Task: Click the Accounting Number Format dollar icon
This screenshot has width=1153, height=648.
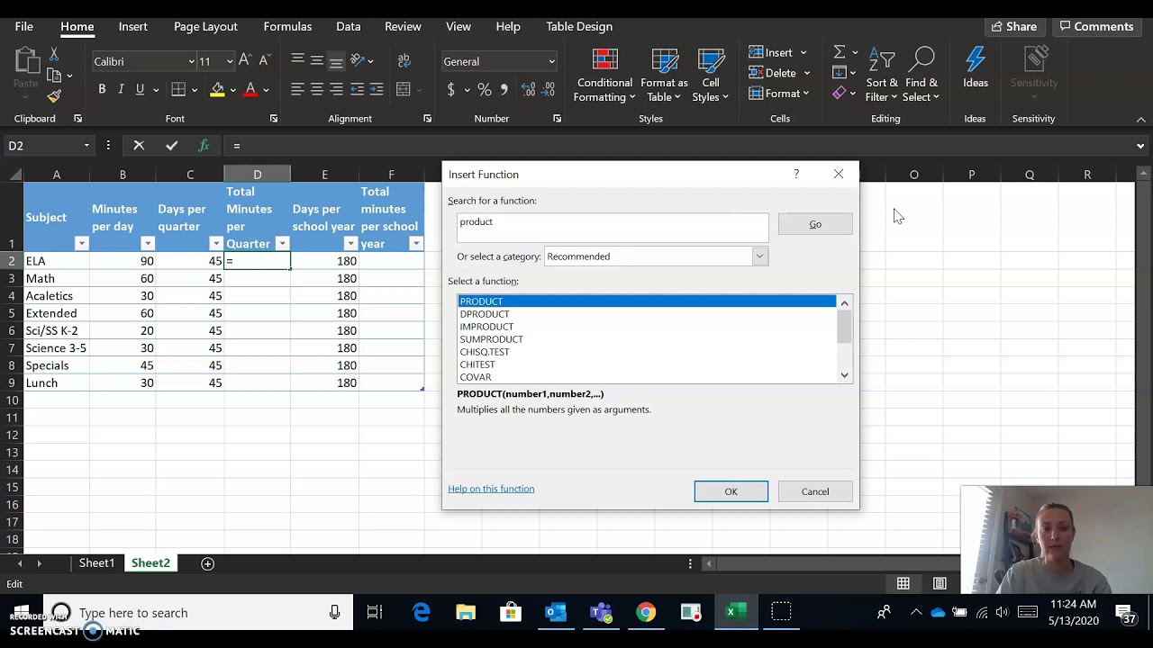Action: (x=450, y=89)
